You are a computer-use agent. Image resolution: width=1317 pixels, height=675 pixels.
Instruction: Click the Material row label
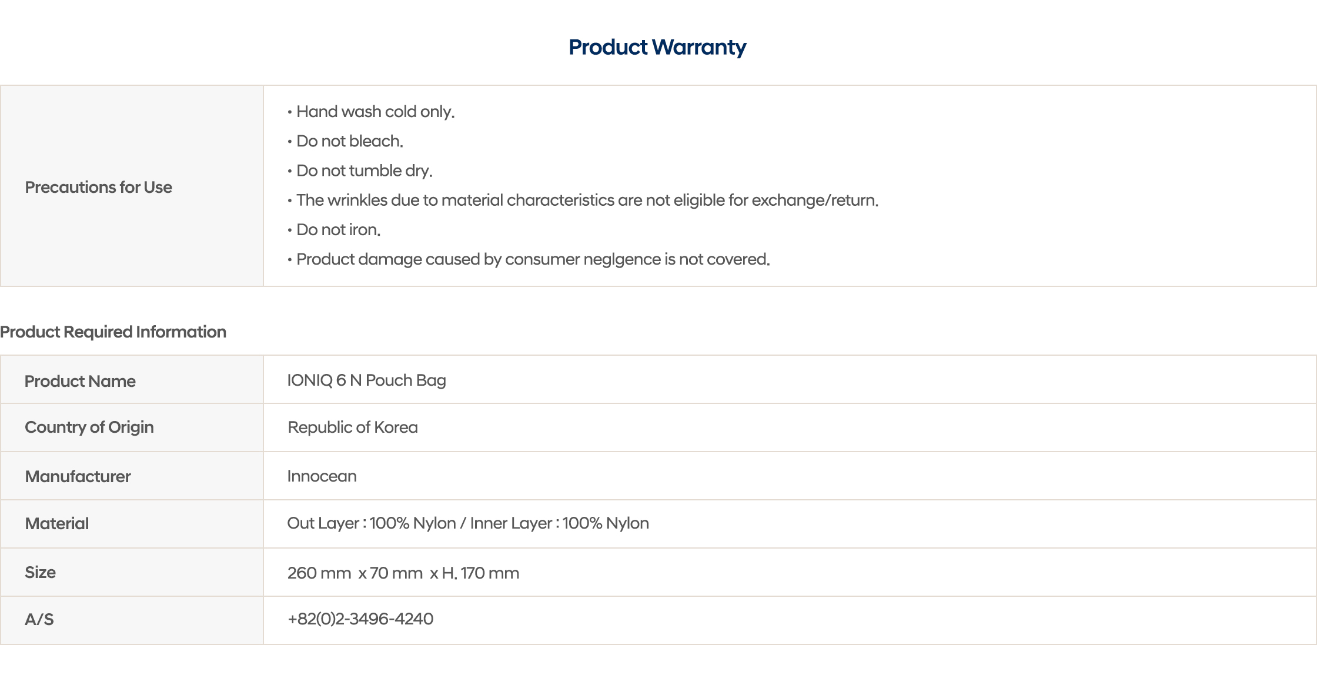pyautogui.click(x=56, y=523)
